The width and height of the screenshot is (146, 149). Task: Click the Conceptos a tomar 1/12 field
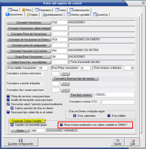click(x=118, y=102)
